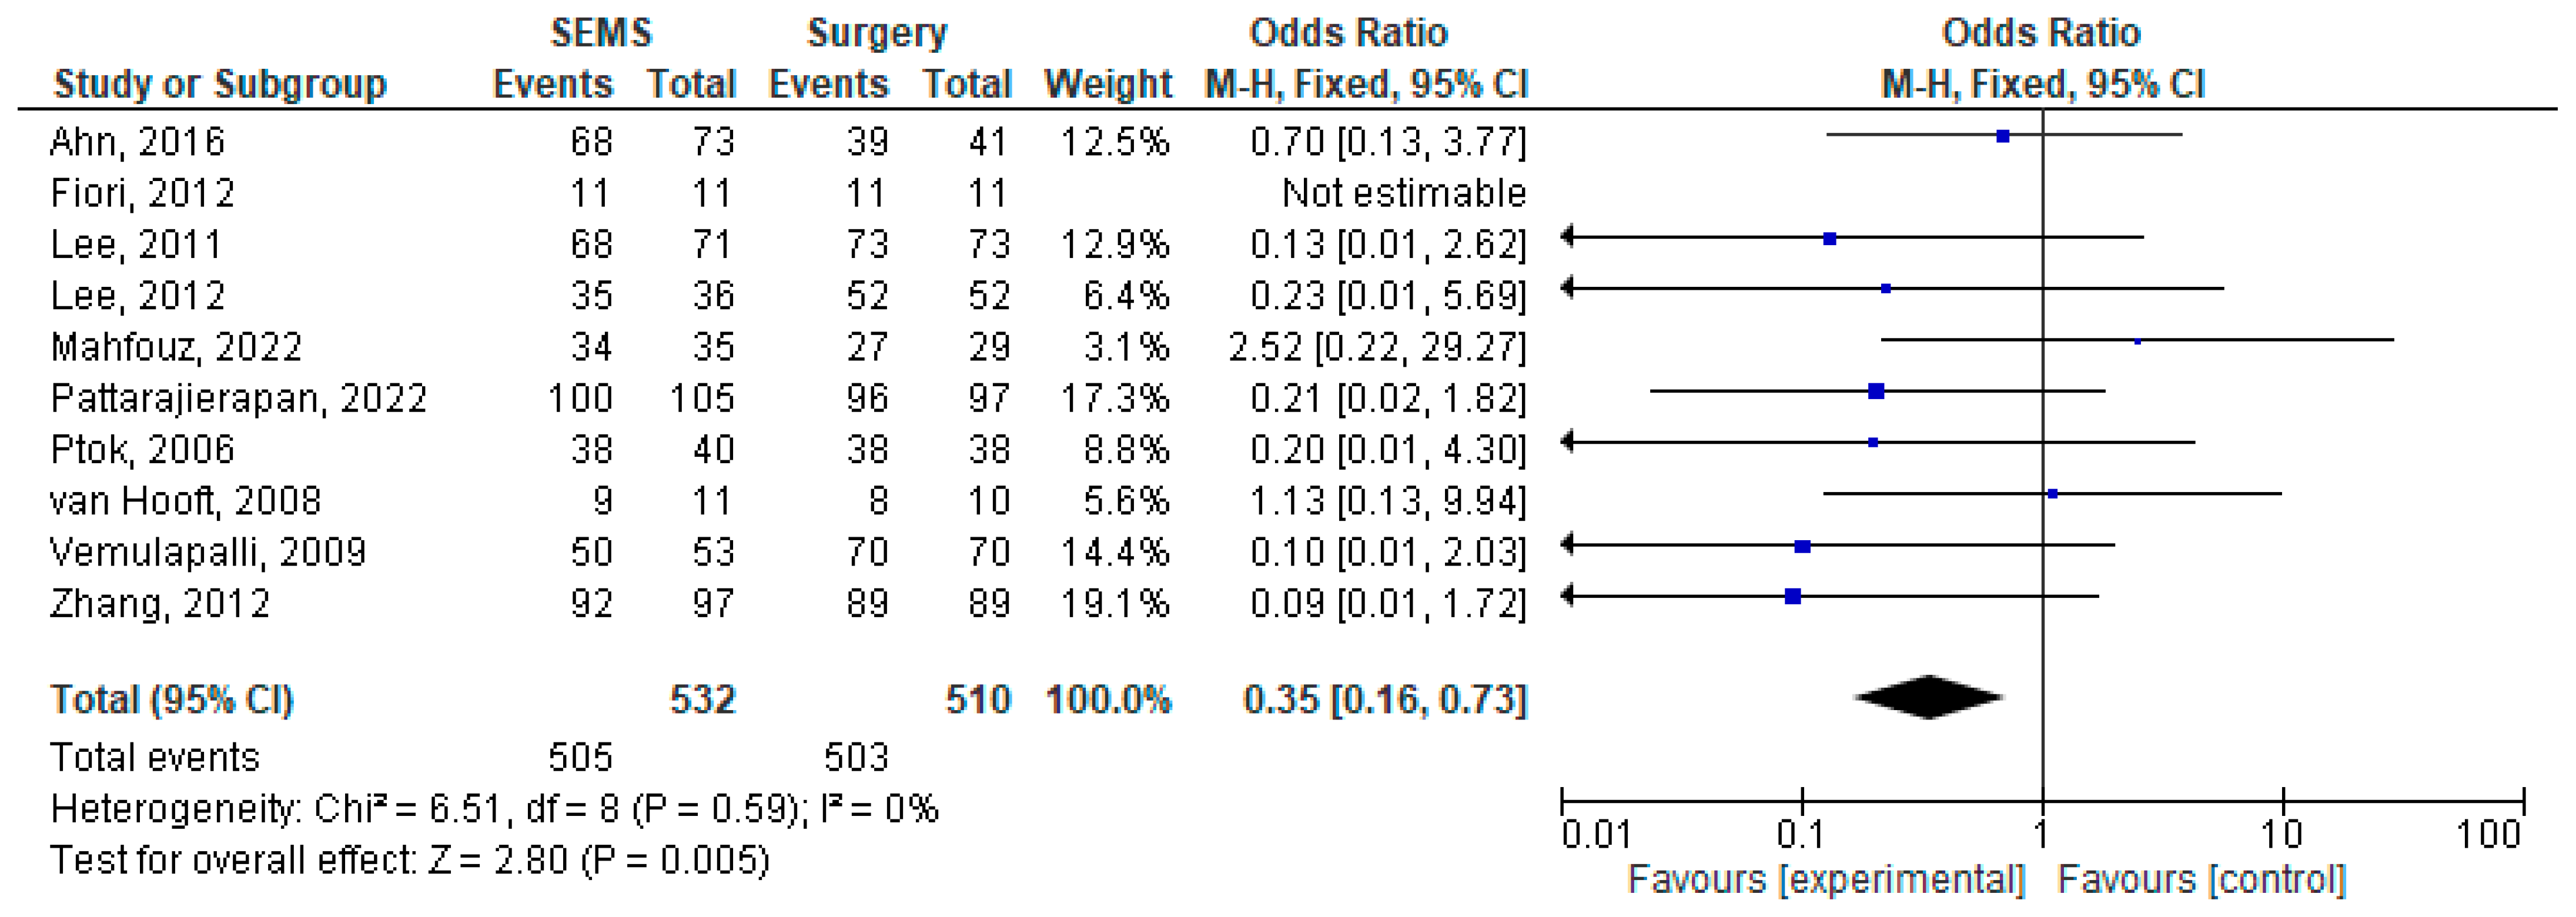Viewport: 2576px width, 917px height.
Task: Click the blue marker in the Ahn, 2016 row
Action: coord(2003,136)
